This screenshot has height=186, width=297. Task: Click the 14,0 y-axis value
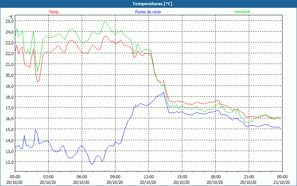[10, 141]
